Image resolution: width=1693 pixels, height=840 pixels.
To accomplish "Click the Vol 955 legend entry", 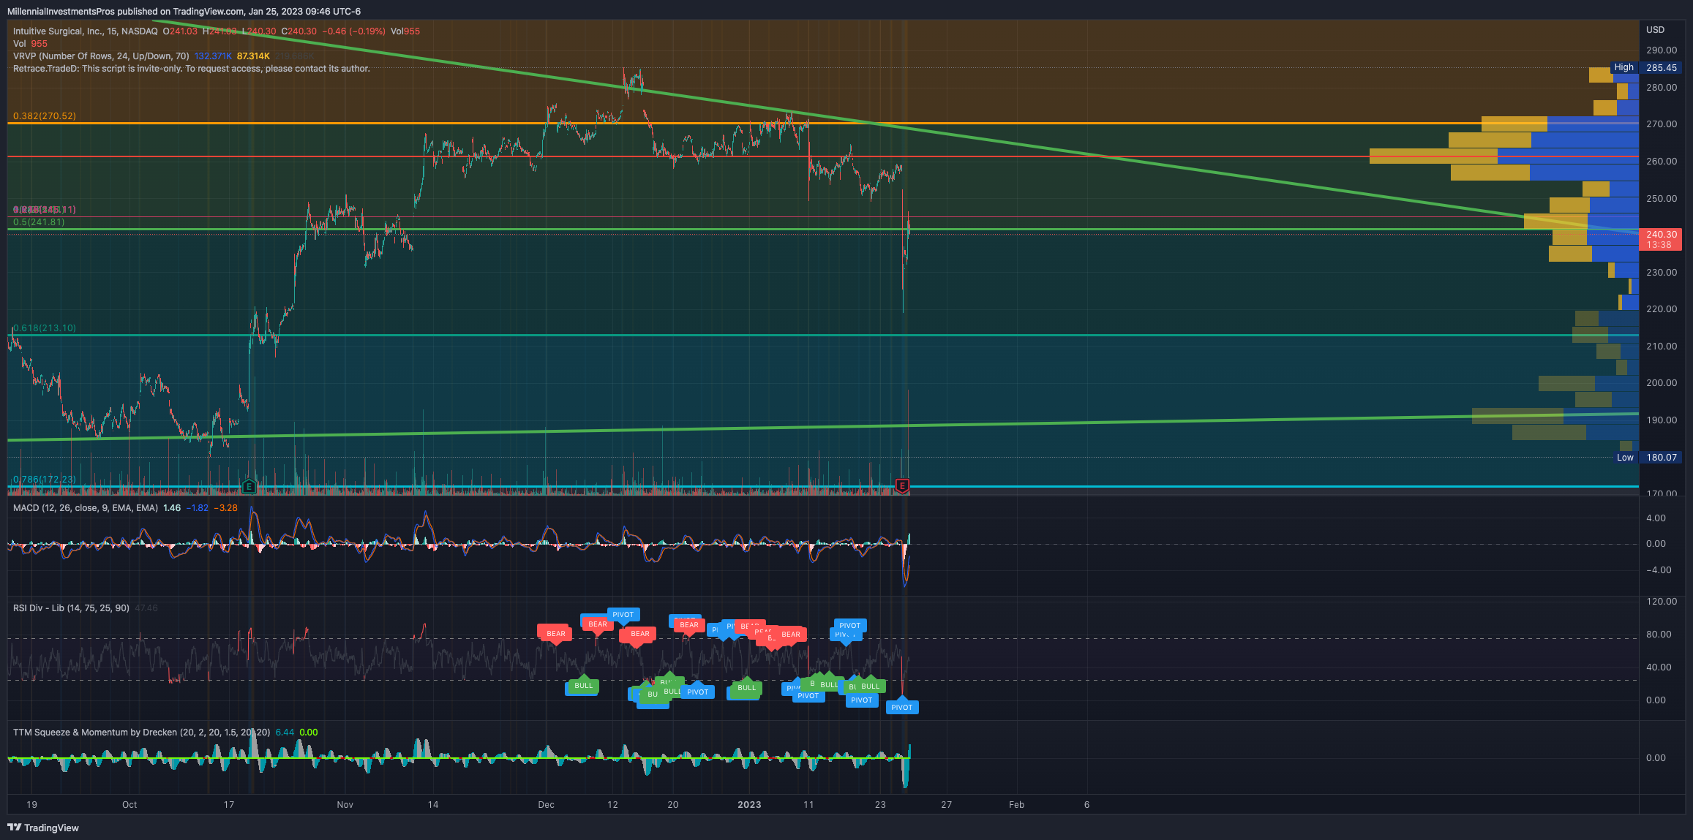I will (x=30, y=43).
